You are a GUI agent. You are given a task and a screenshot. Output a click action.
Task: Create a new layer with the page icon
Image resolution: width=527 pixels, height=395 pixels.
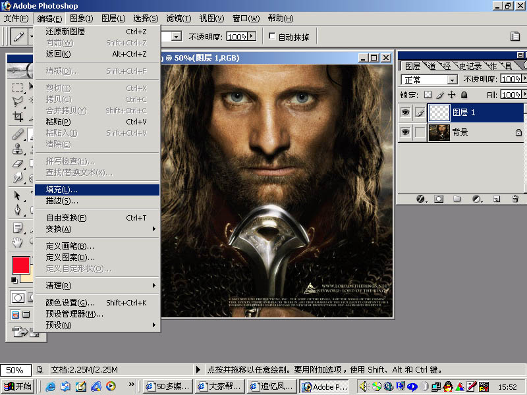(497, 199)
